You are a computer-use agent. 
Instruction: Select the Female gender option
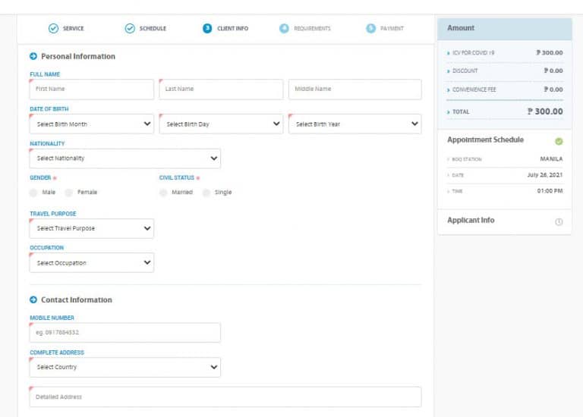tap(69, 193)
